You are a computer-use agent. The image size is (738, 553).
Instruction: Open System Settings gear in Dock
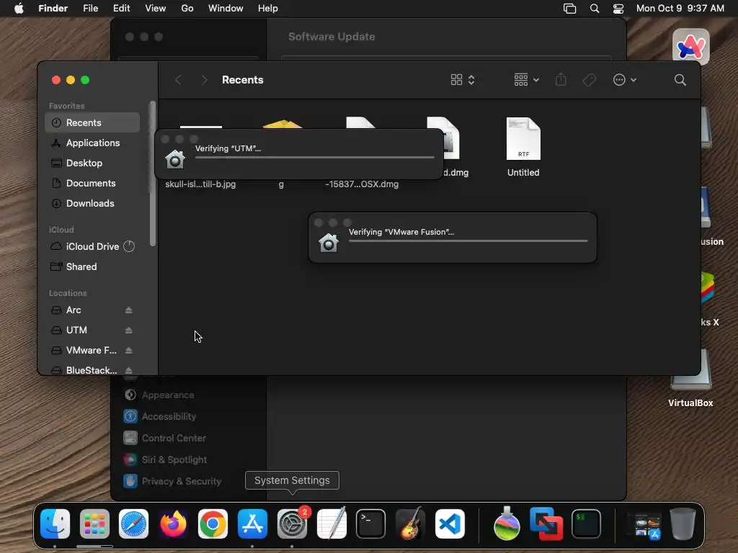pos(292,524)
